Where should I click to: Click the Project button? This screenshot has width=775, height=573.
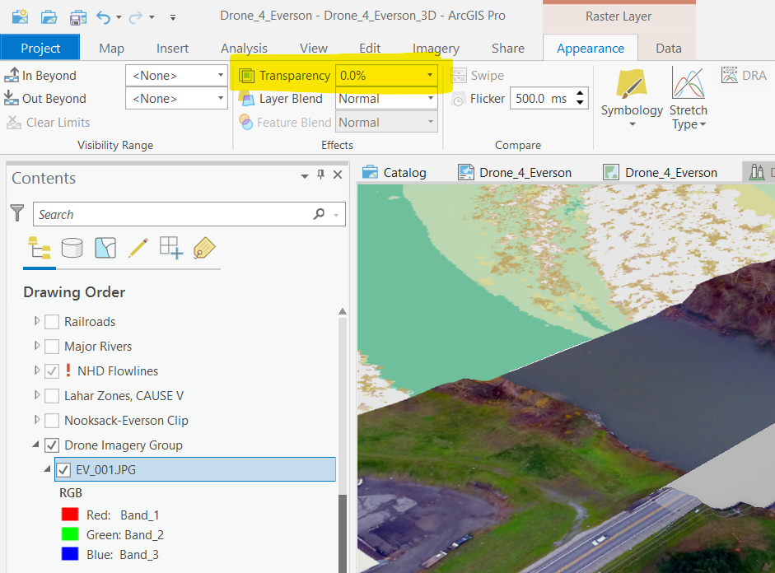point(40,49)
